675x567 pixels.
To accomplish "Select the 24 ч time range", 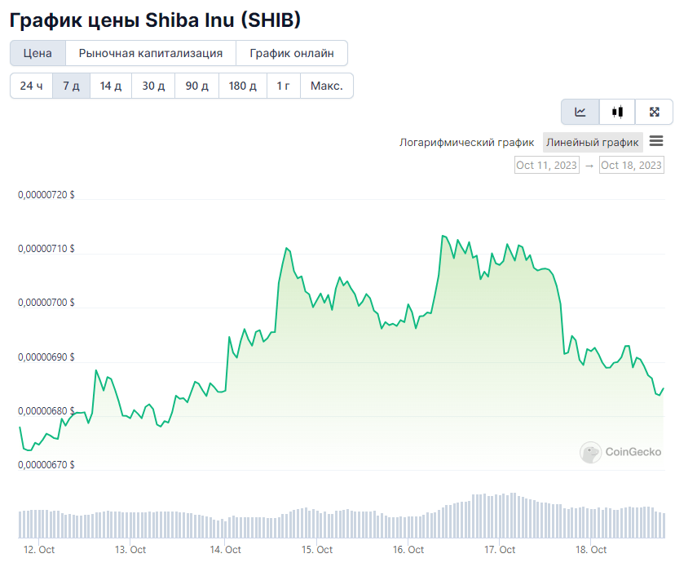I will [x=32, y=86].
